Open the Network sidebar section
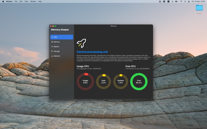Screen dimensions: 207x129 (62, 56)
